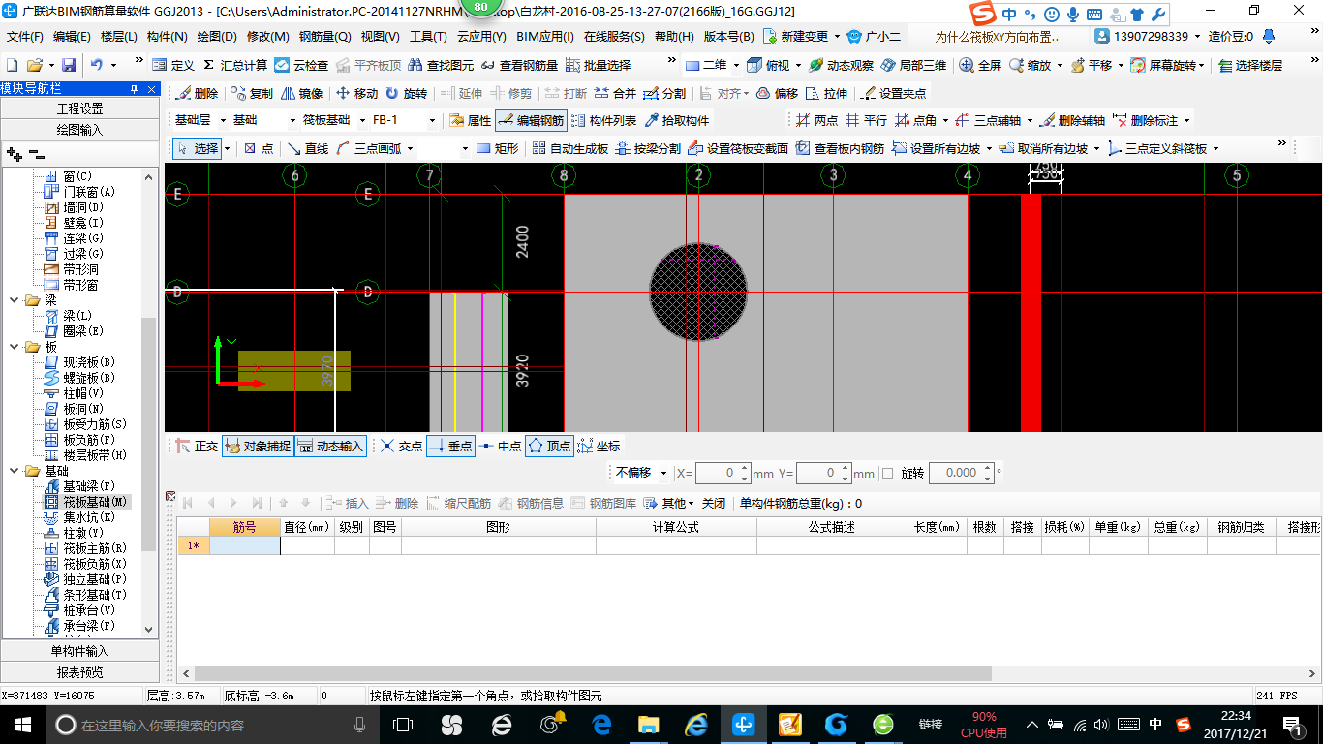Select 集水坑(K) in the tree
Screen dimensions: 1323x744
tap(88, 517)
